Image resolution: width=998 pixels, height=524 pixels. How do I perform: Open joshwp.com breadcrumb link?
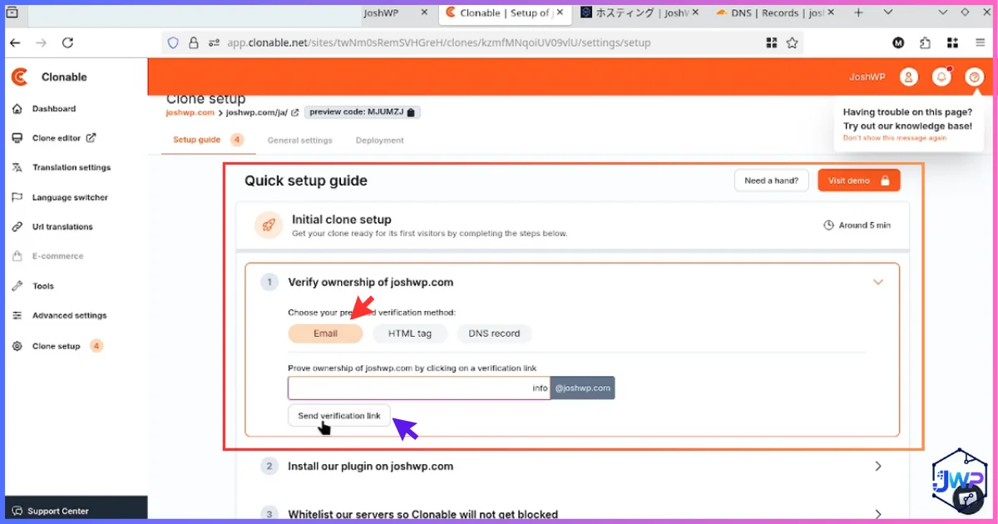coord(190,112)
